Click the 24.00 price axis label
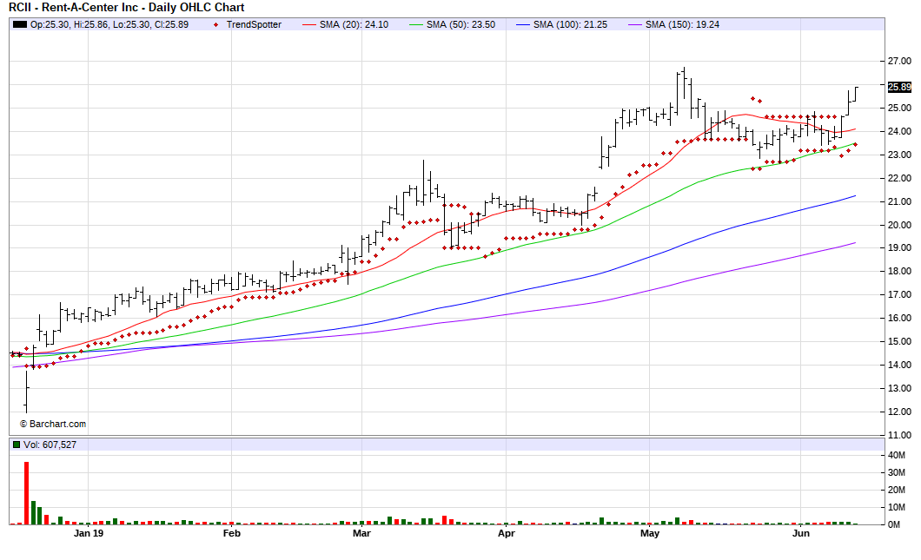The height and width of the screenshot is (560, 921). click(900, 131)
